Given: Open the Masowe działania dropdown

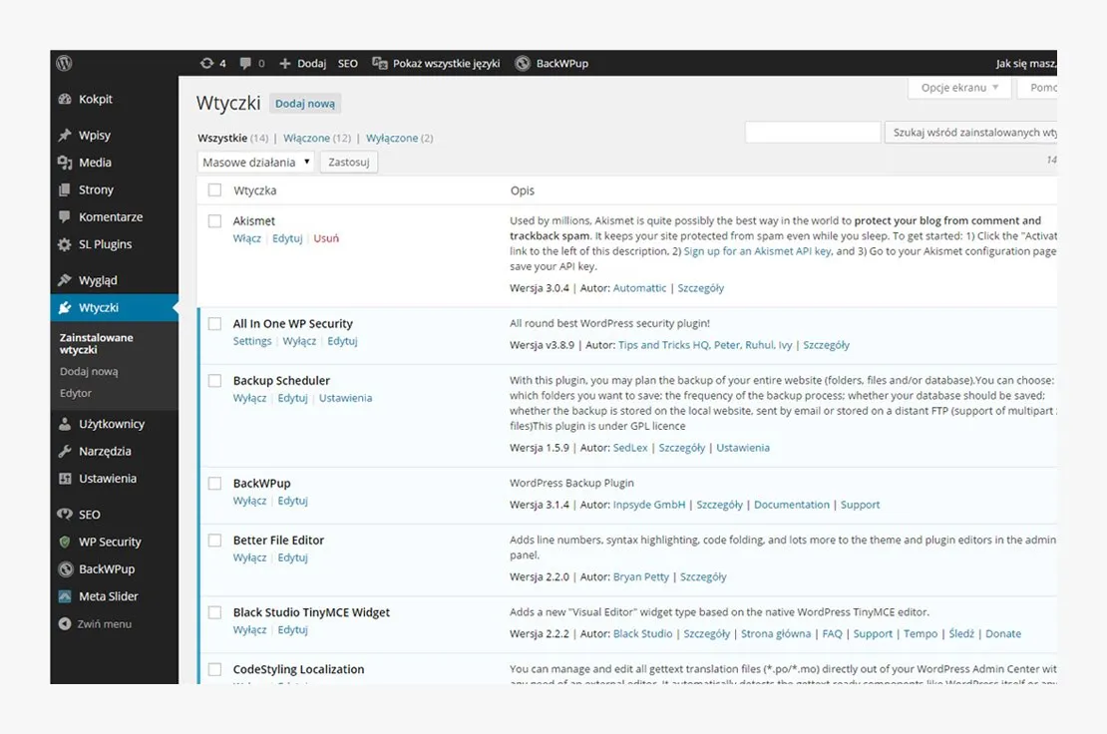Looking at the screenshot, I should pos(255,161).
